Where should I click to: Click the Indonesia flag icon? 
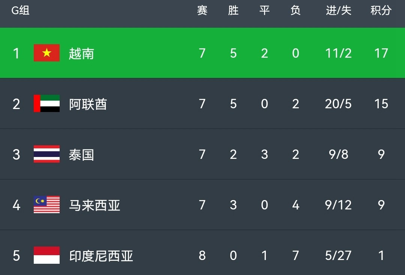coord(46,255)
